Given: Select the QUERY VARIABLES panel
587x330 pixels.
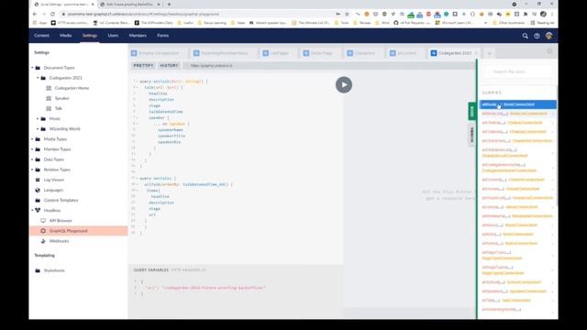Looking at the screenshot, I should pos(151,269).
